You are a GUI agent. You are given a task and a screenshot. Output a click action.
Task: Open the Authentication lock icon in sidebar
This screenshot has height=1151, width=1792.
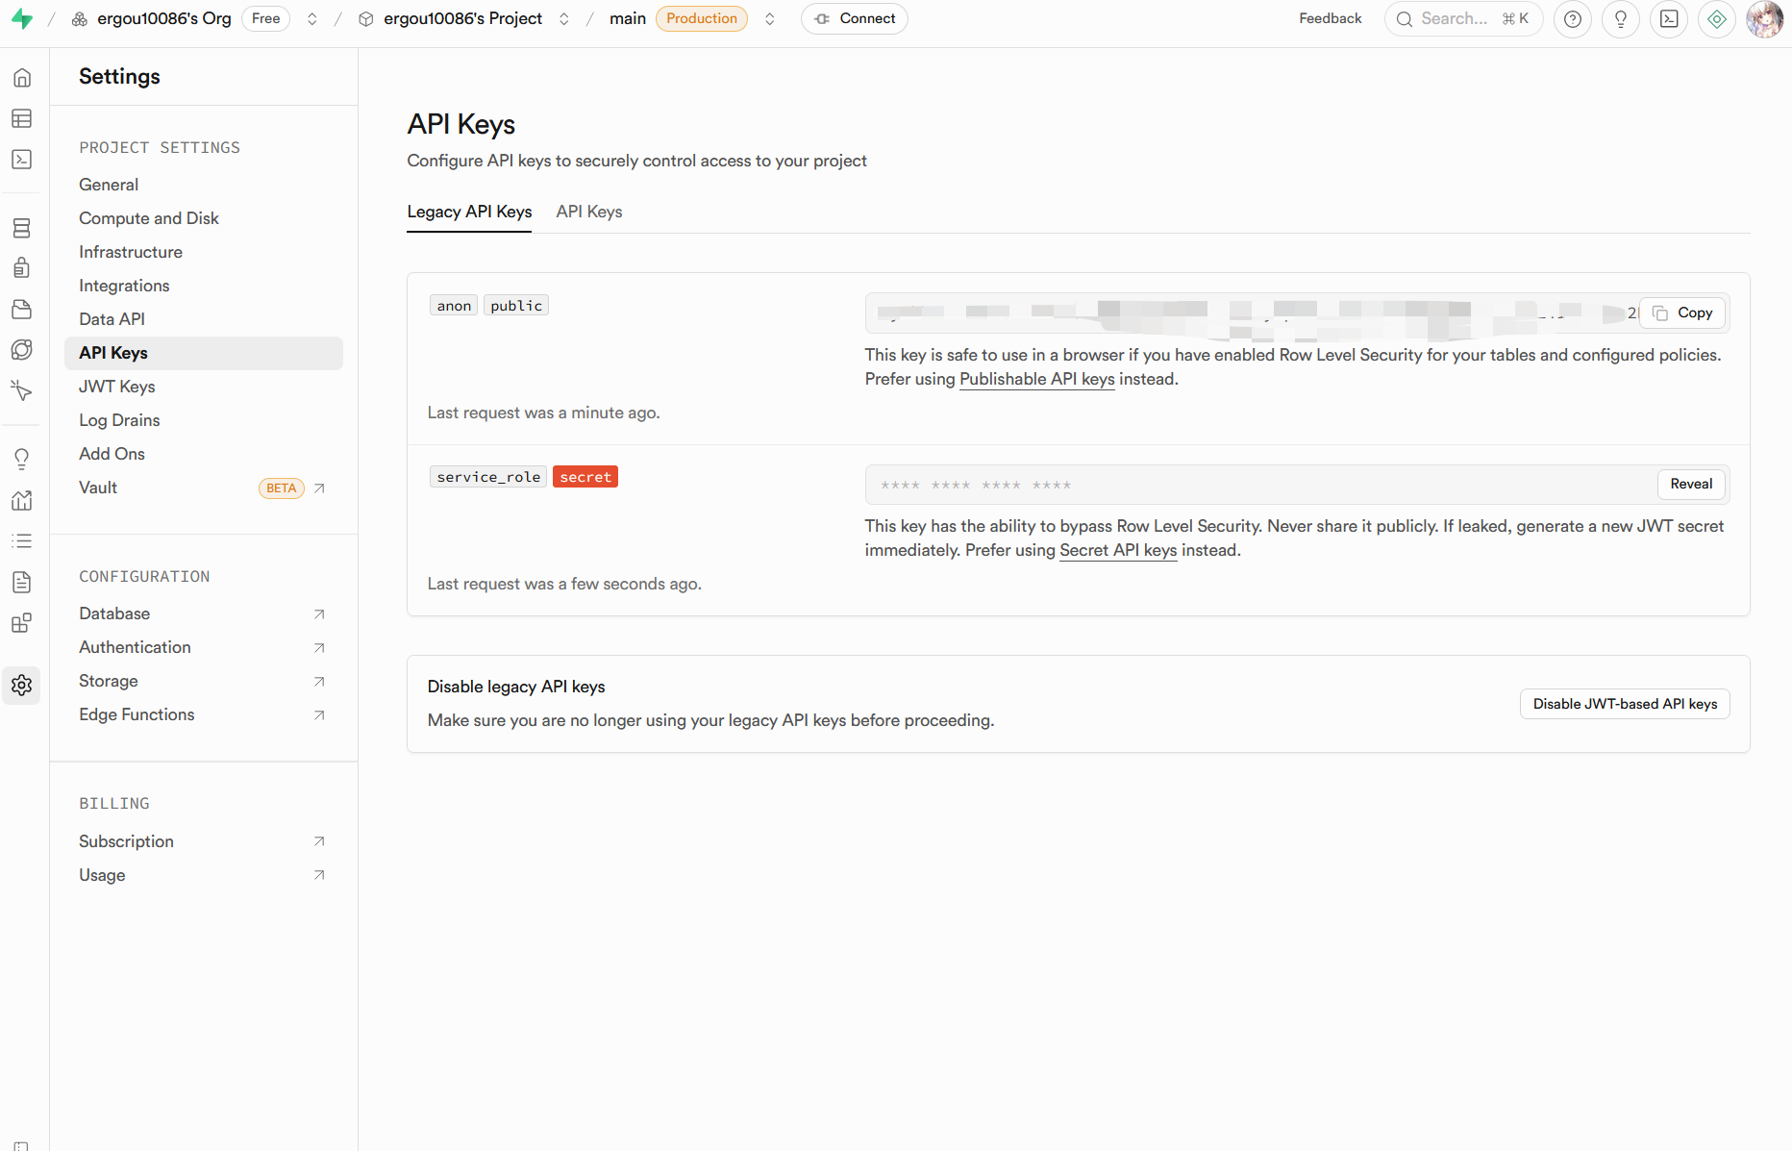click(x=22, y=268)
